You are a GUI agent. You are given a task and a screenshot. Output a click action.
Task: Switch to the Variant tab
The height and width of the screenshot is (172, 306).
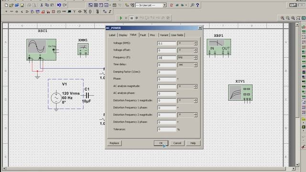pos(164,35)
